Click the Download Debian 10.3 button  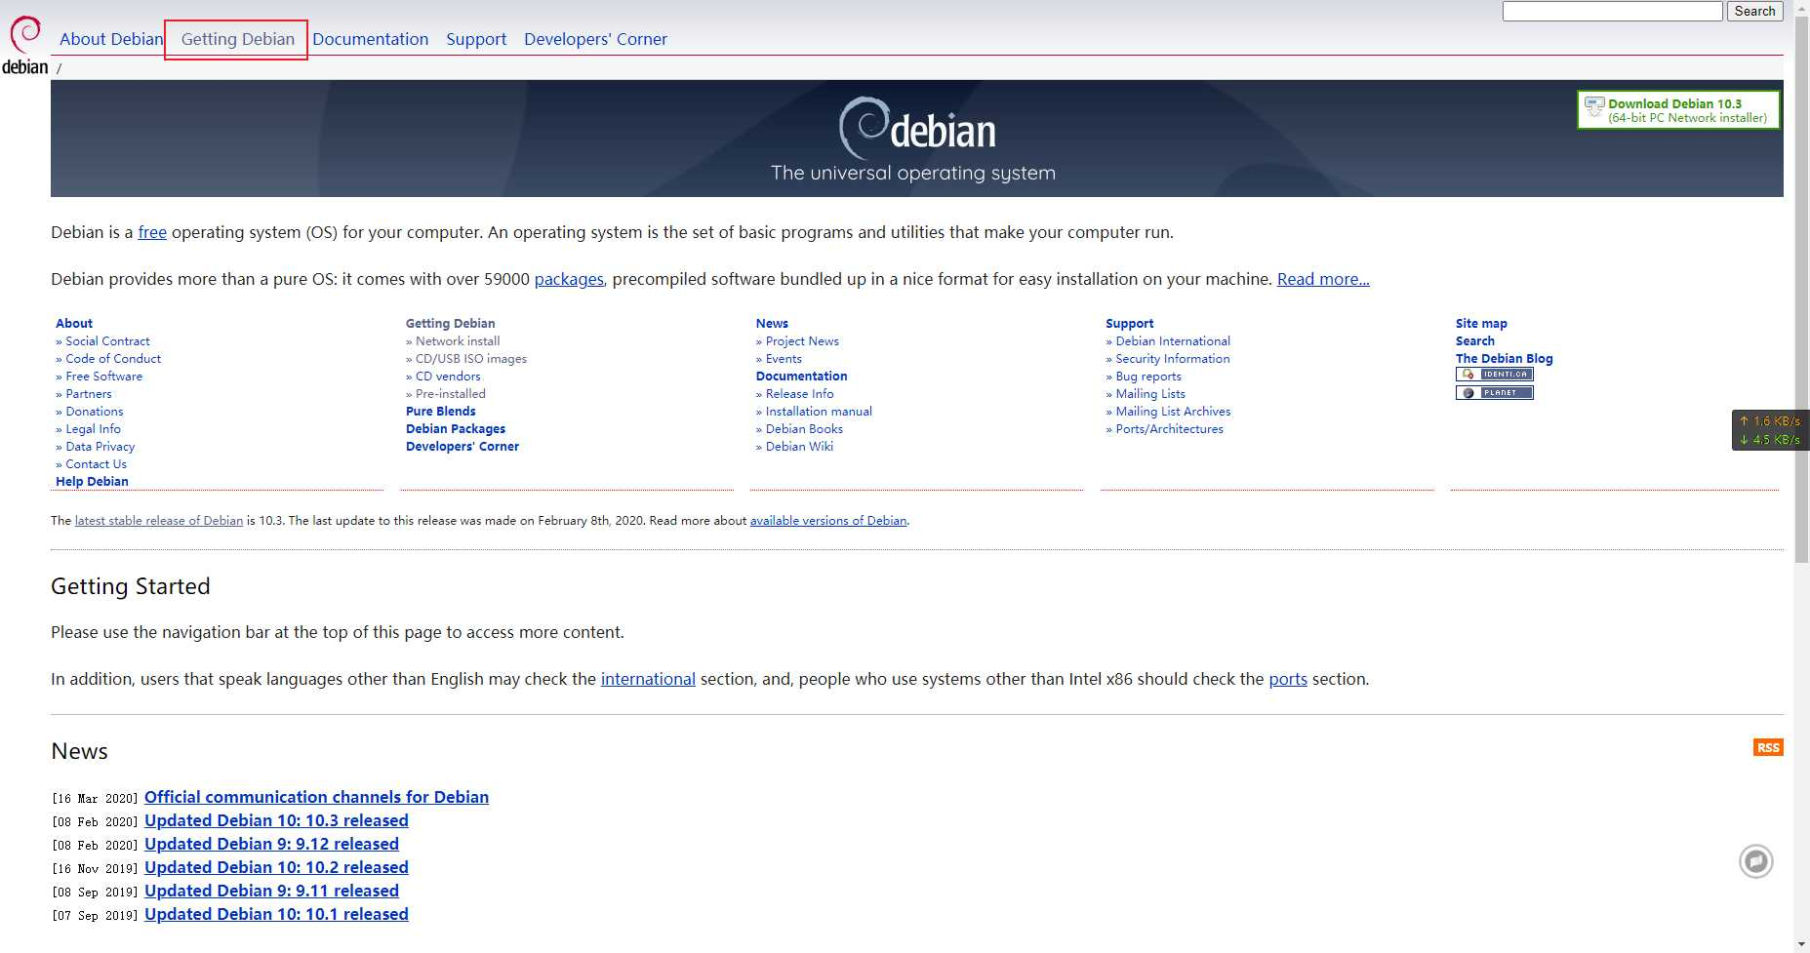1678,110
